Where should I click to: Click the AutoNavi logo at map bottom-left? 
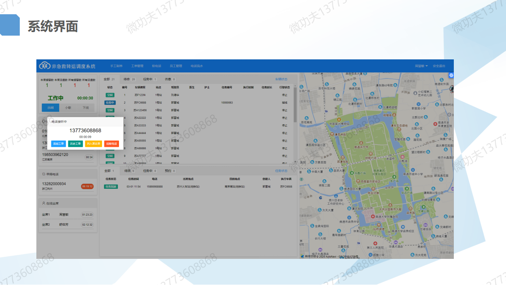pyautogui.click(x=303, y=256)
